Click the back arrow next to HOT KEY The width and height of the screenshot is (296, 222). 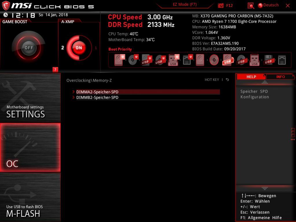[227, 80]
